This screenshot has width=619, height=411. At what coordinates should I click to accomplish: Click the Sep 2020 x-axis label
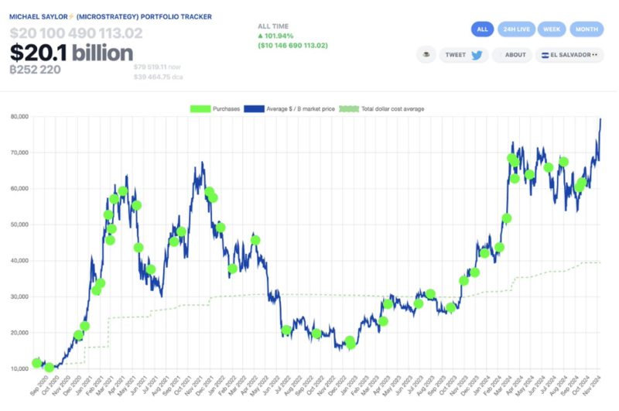click(39, 385)
